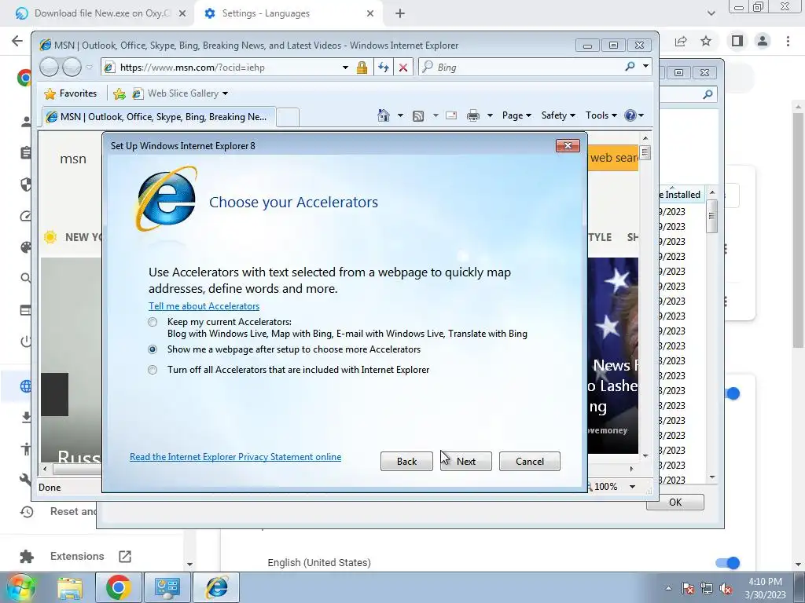Open Home button dropdown arrow
Screen dimensions: 805x603
click(400, 115)
